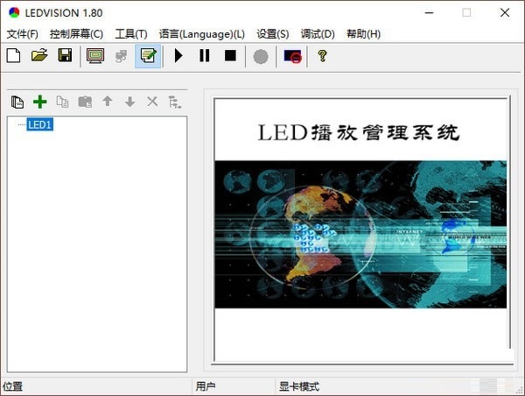Open the 工具(T) menu
525x396 pixels.
[x=131, y=34]
